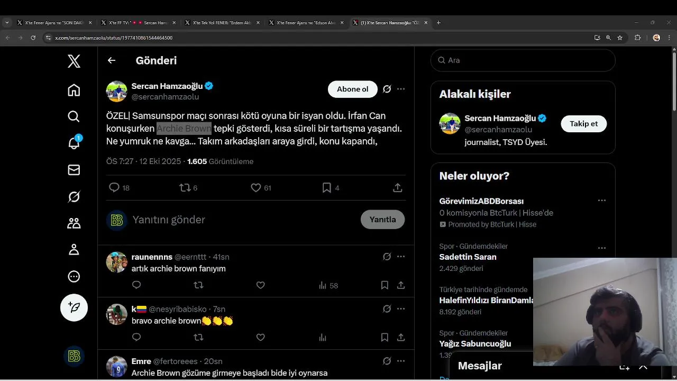Share nesyribabisko comment

point(401,337)
